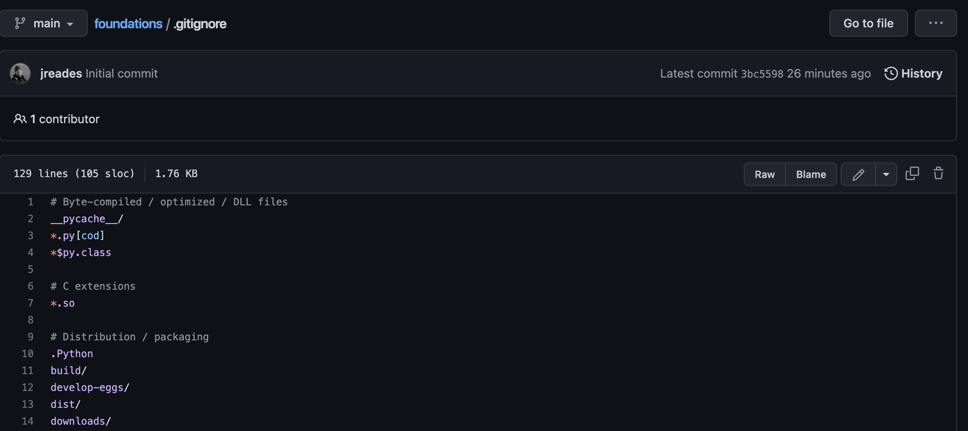
Task: Click line number 1 of the file
Action: (x=30, y=202)
